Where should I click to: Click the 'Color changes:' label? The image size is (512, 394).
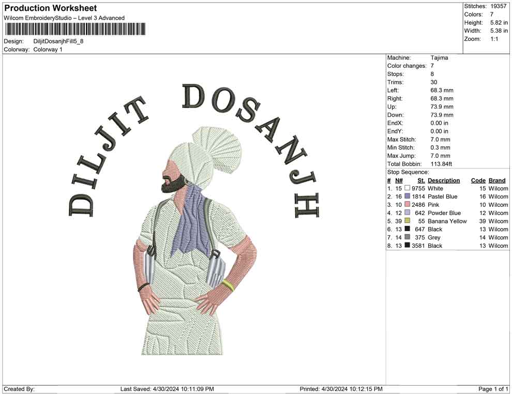pos(407,66)
